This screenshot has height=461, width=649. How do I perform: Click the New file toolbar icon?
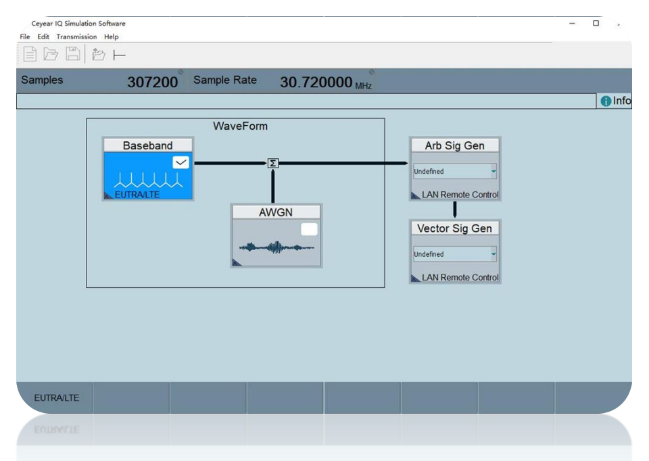tap(30, 55)
